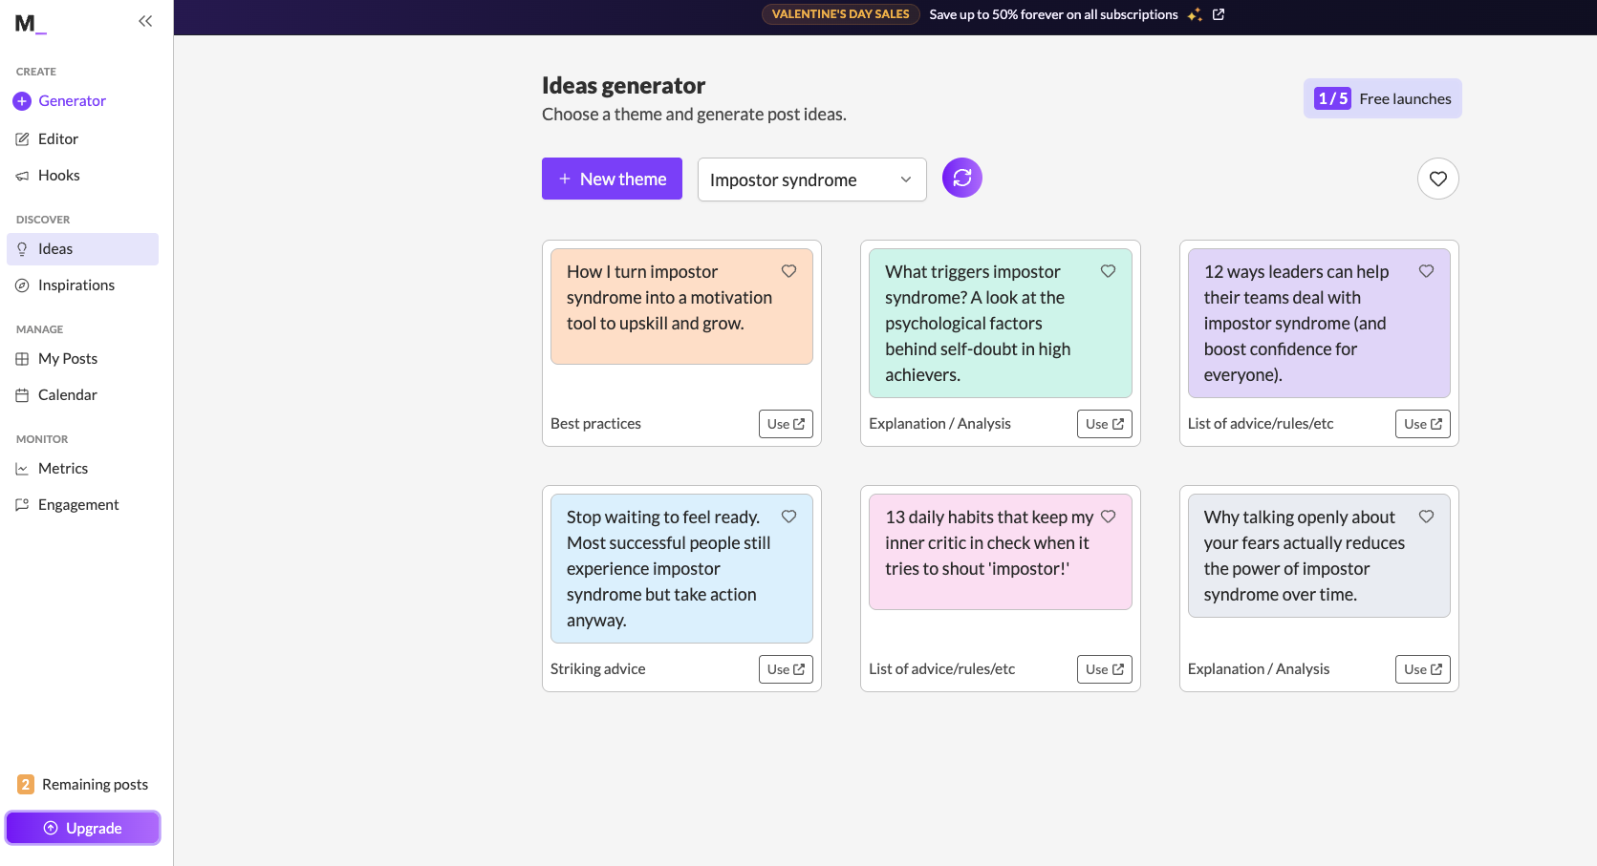Image resolution: width=1597 pixels, height=866 pixels.
Task: Open the Generator from the sidebar
Action: 72,100
